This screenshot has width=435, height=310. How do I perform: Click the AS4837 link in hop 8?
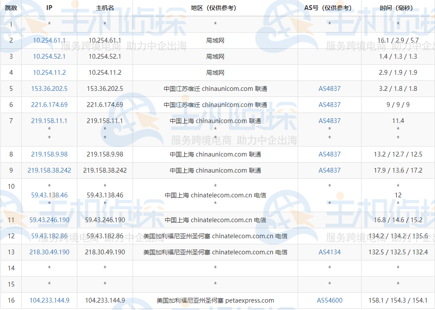click(x=329, y=154)
